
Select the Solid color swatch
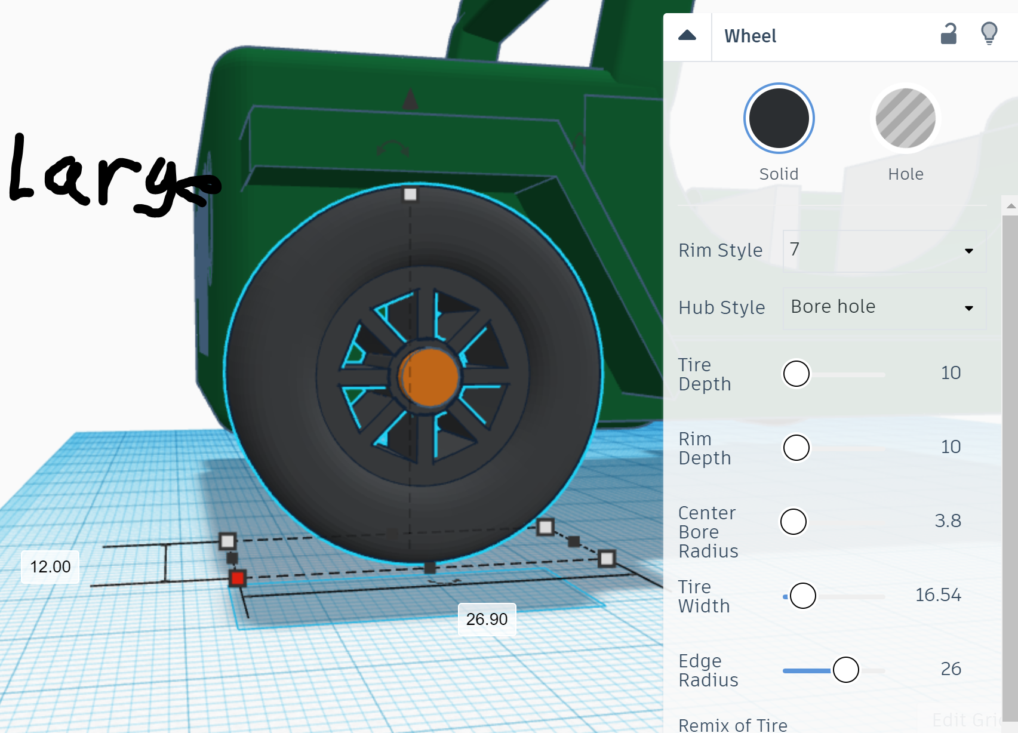[779, 118]
